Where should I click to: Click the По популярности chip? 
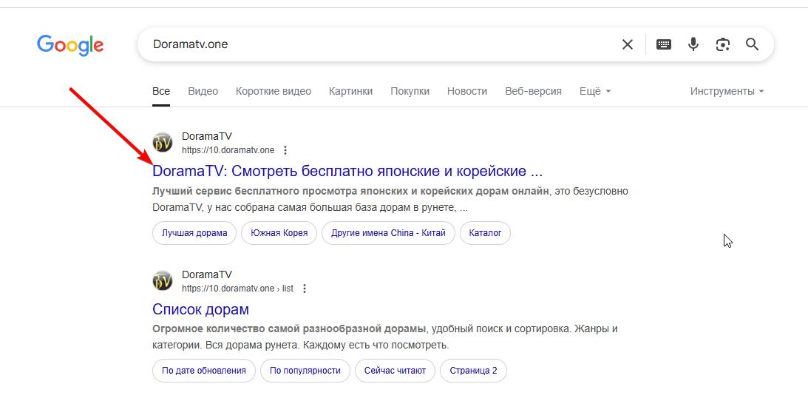coord(305,371)
